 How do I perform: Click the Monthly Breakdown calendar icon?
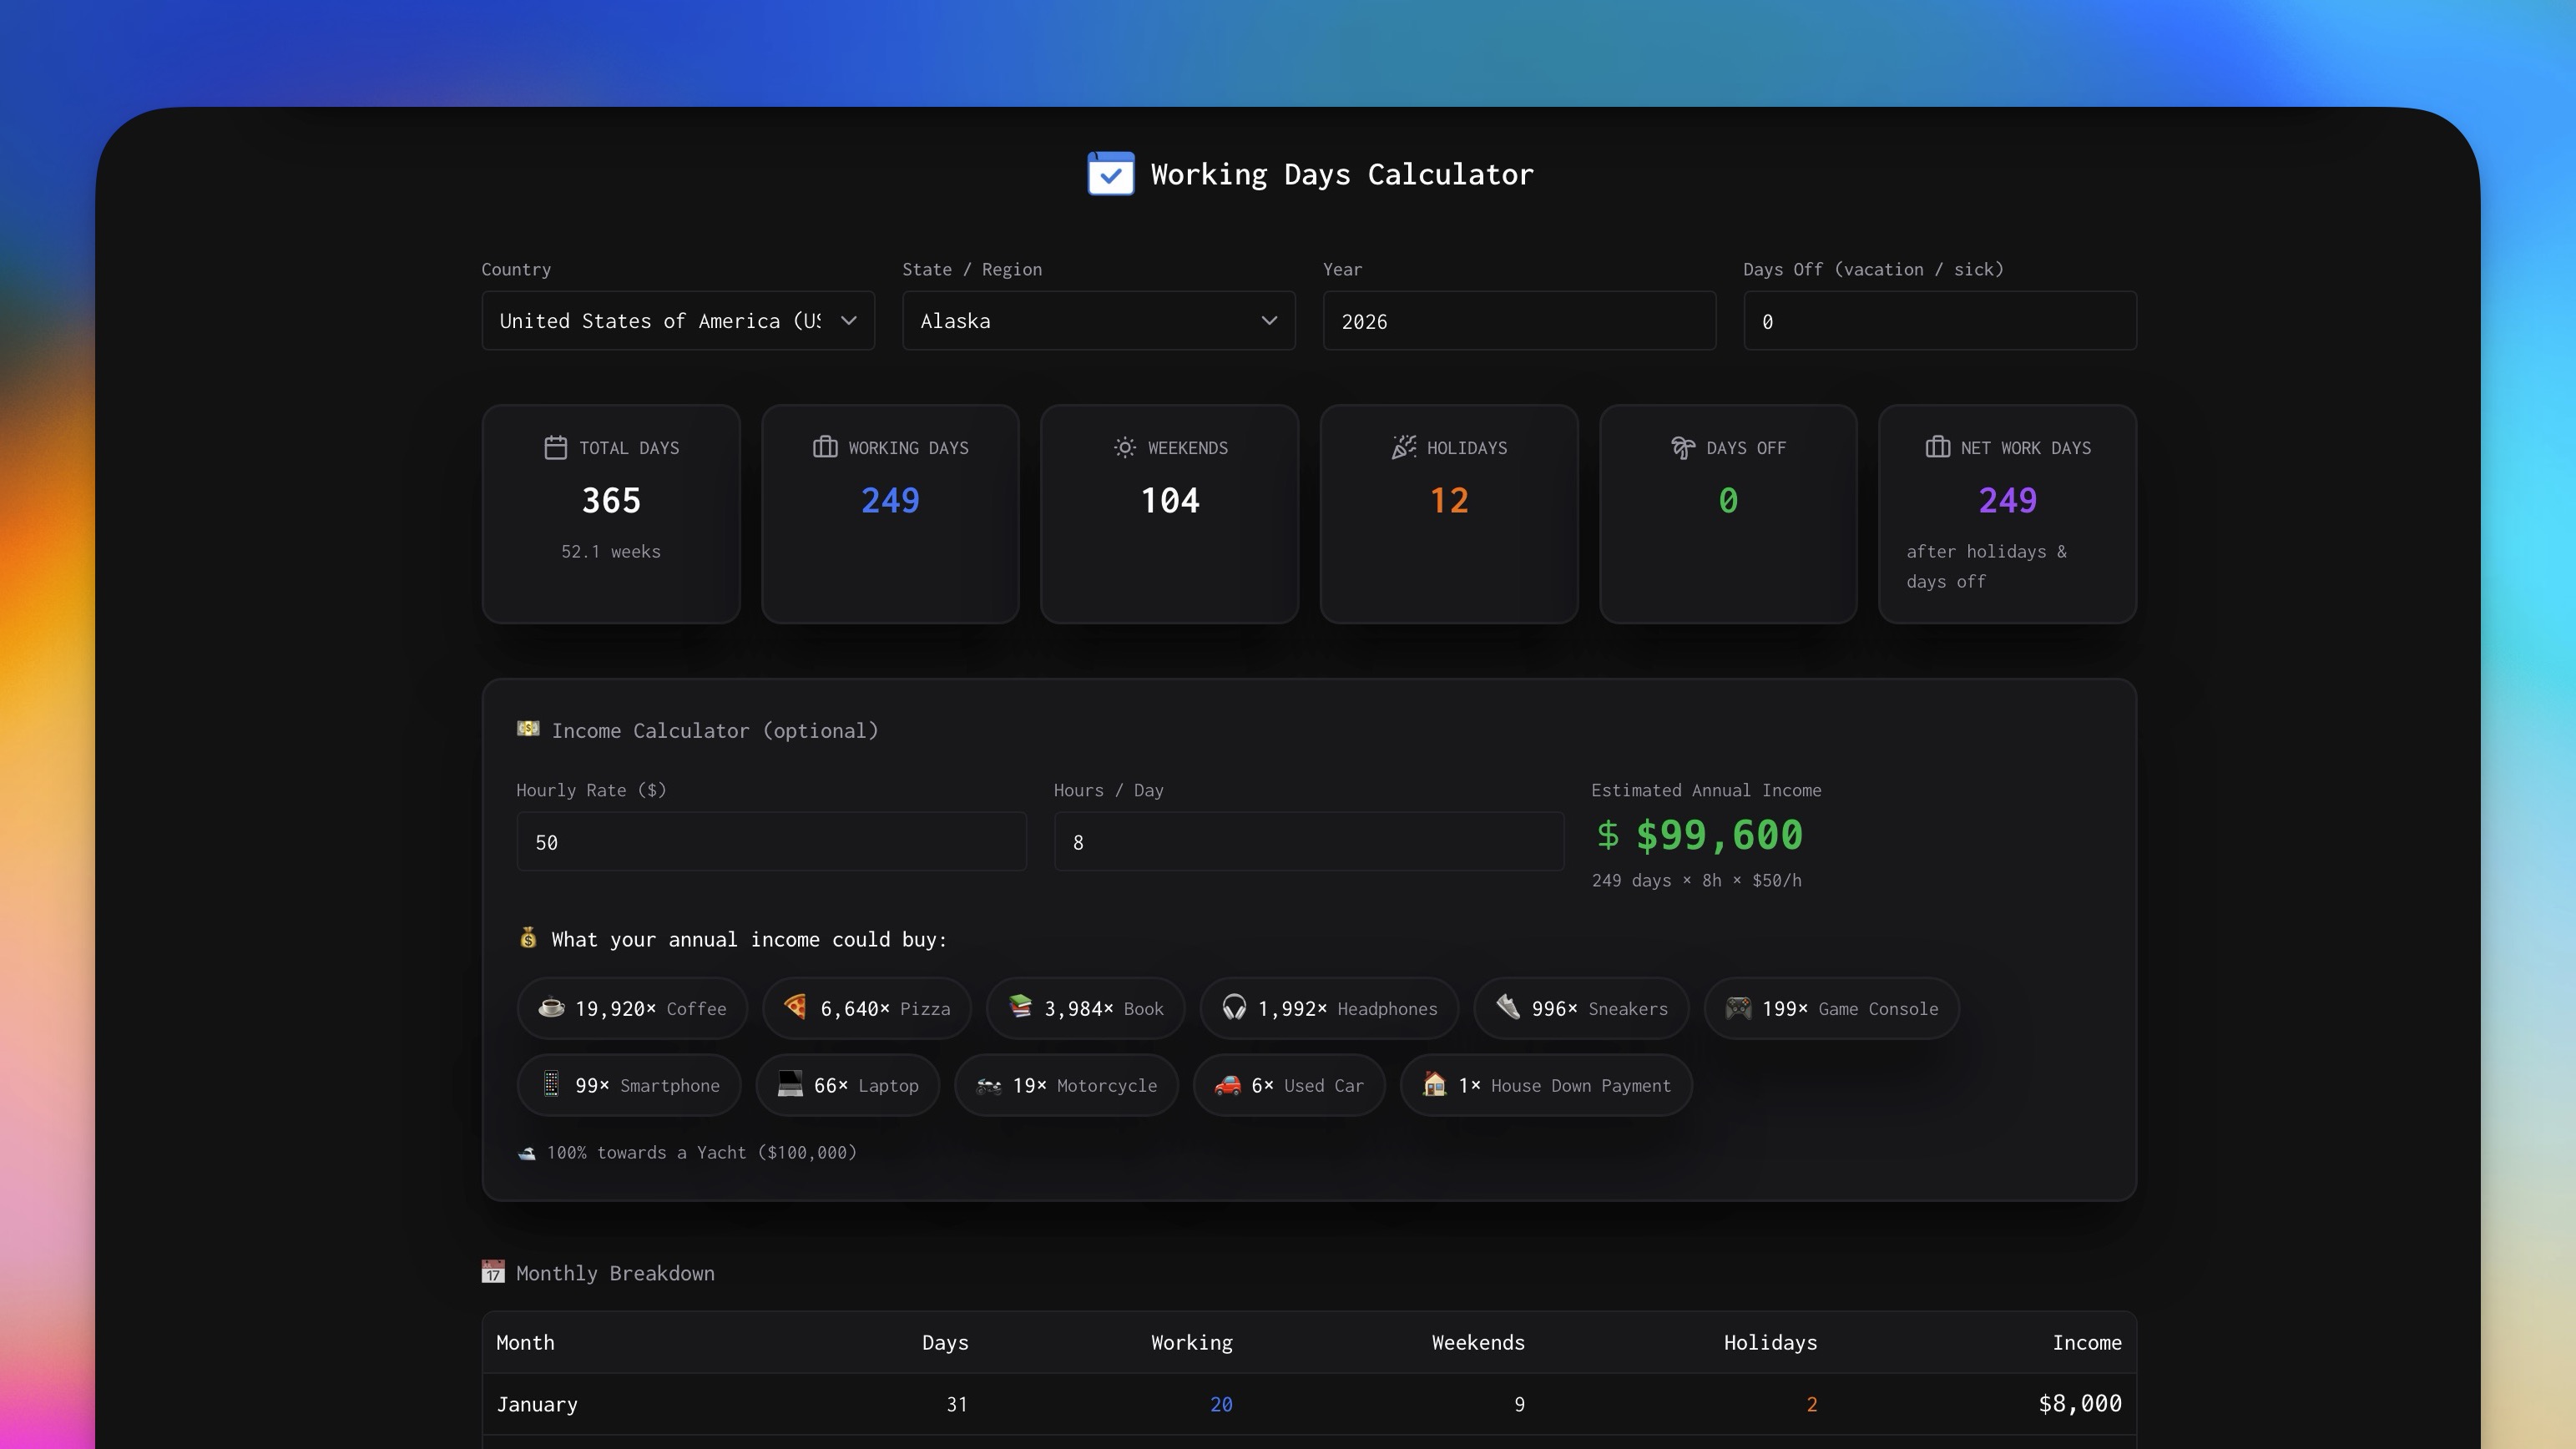pyautogui.click(x=493, y=1272)
